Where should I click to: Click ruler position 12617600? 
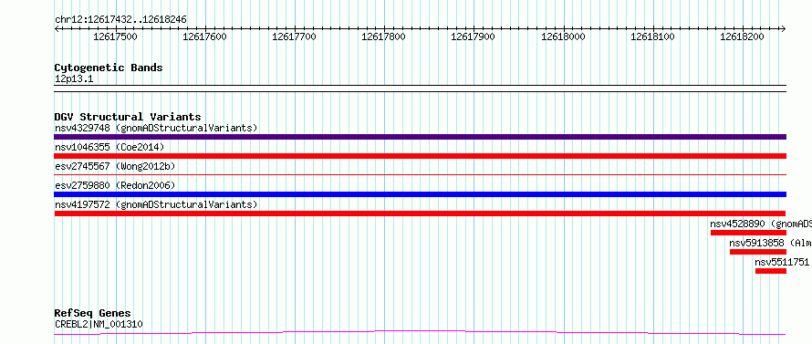205,36
